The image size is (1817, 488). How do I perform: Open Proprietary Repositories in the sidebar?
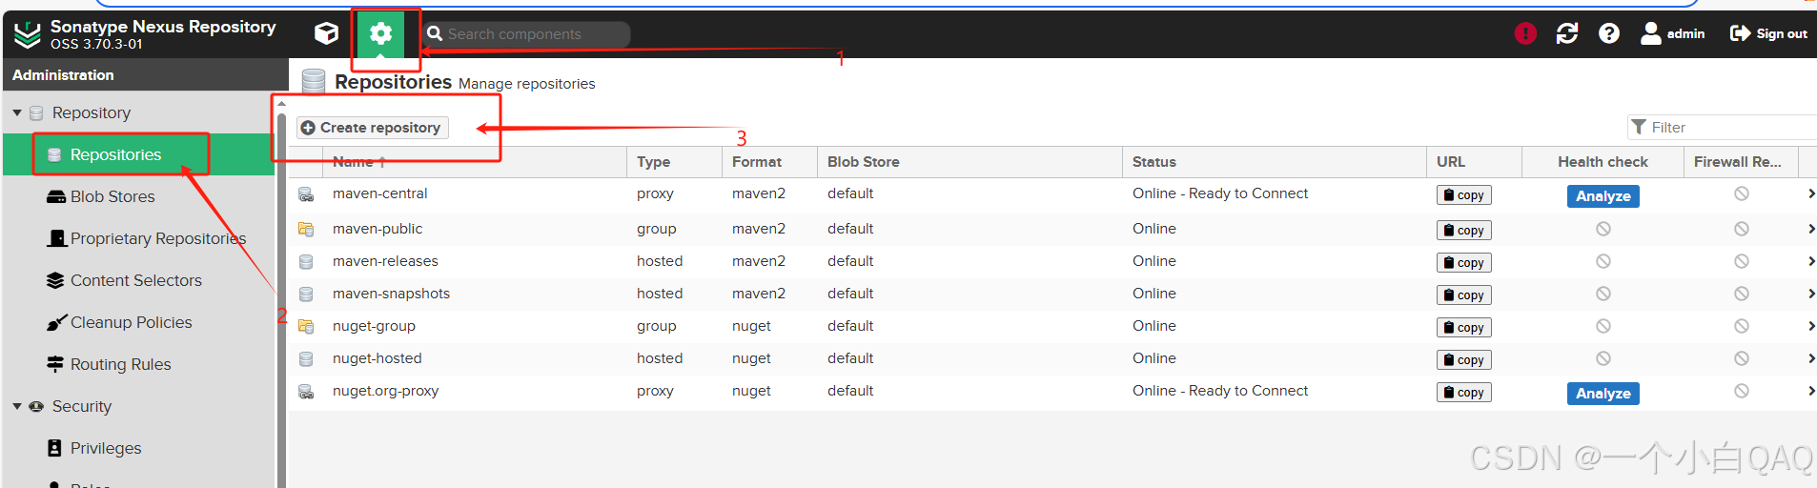click(158, 238)
